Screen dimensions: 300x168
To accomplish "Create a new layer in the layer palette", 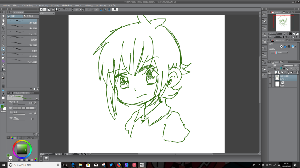I will (276, 72).
